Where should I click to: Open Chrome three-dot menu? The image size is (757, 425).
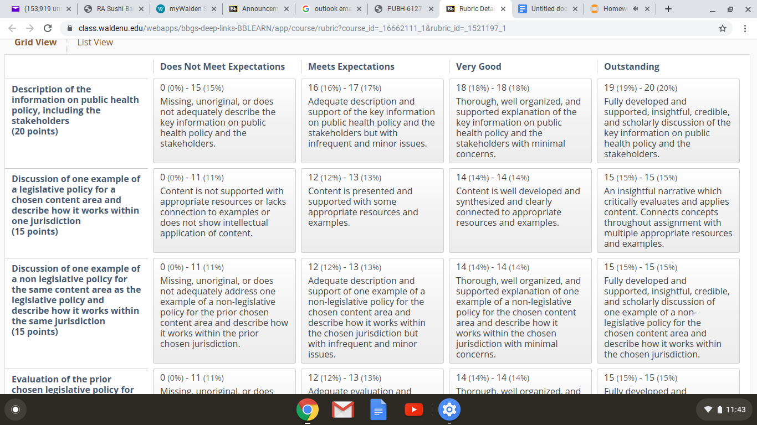745,28
